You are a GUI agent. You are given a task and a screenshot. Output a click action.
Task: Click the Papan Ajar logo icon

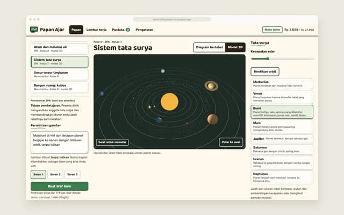(x=34, y=30)
